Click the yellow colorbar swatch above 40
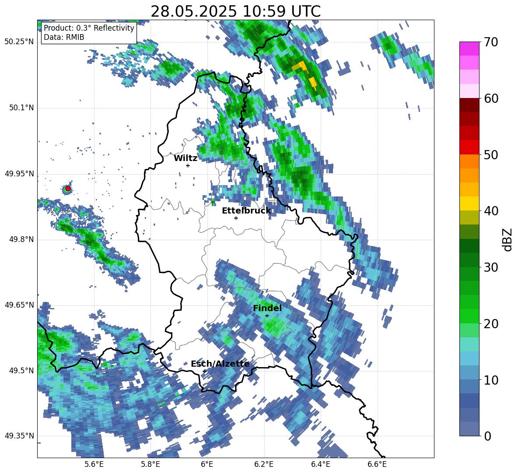518x473 pixels. [469, 203]
